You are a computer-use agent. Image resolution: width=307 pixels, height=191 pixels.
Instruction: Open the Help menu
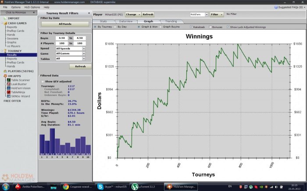[x=46, y=7]
